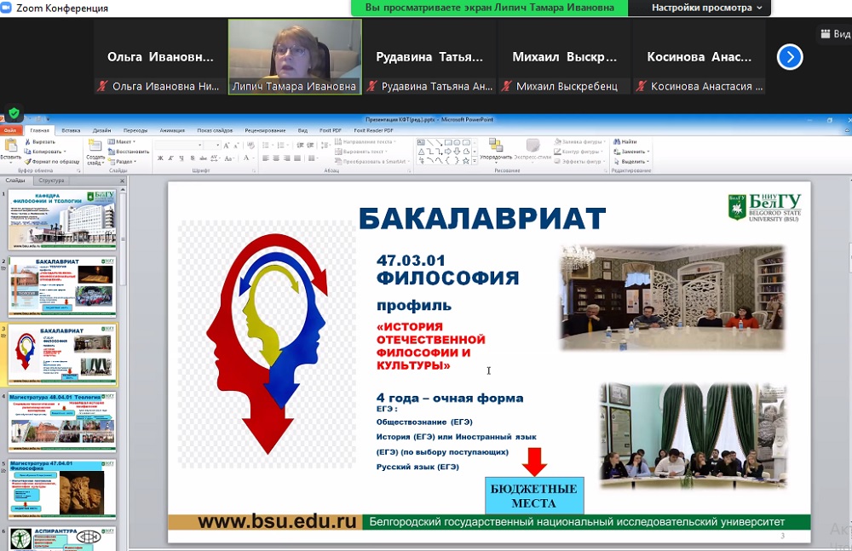Select the right arrow shape in the gallery
852x551 pixels.
448,152
